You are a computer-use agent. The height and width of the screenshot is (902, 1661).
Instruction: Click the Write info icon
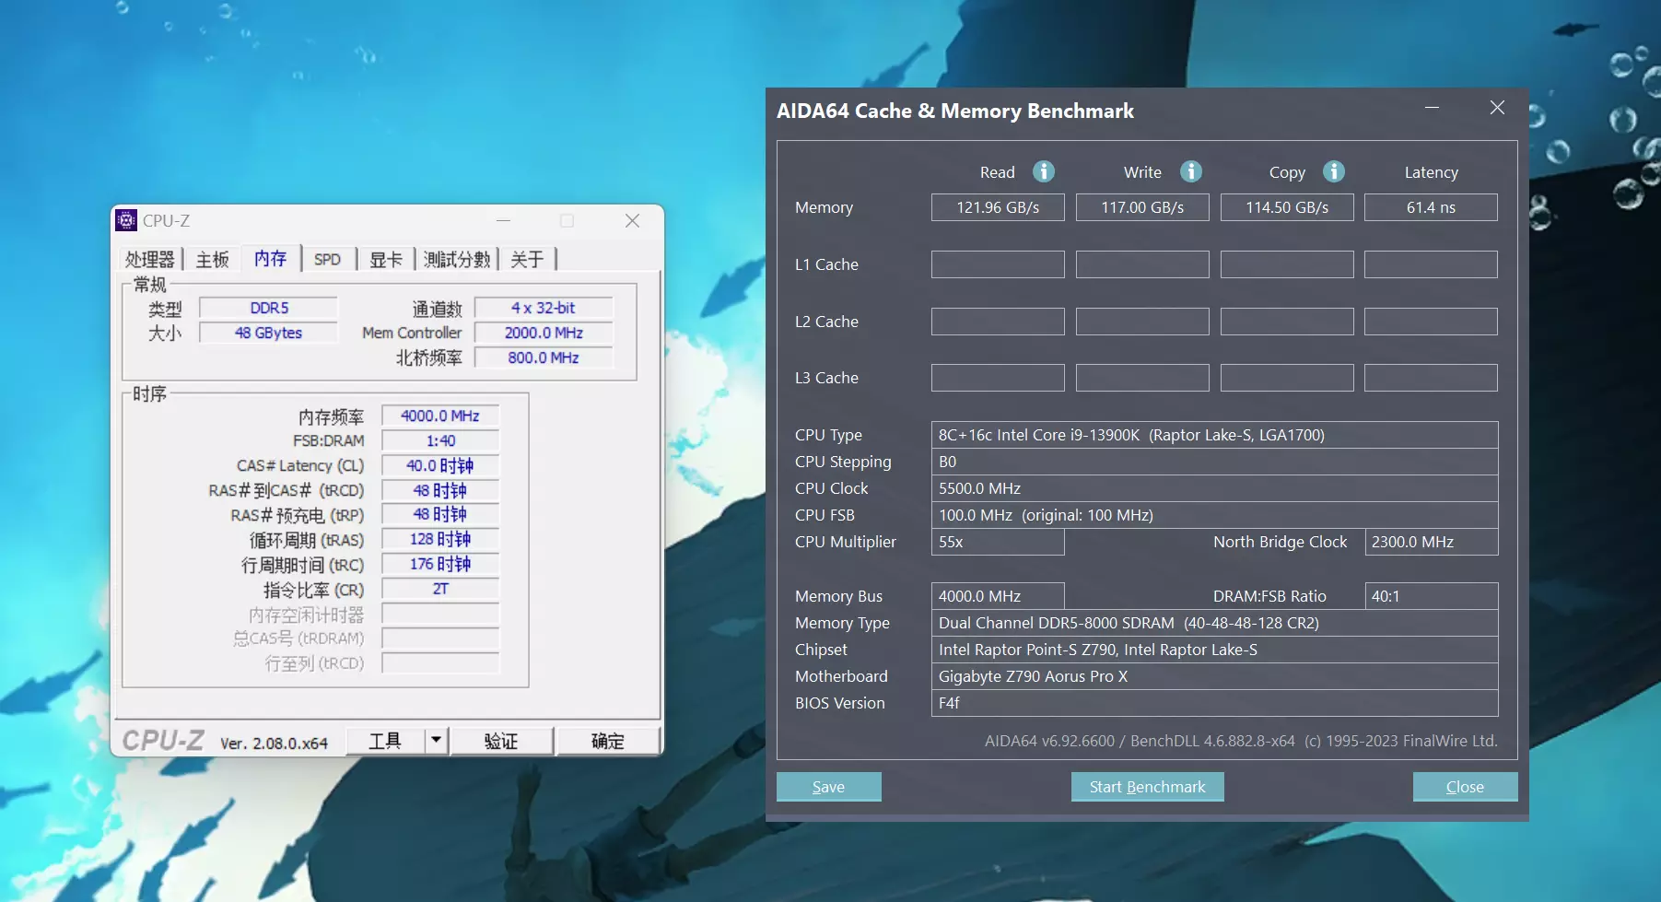click(1190, 171)
